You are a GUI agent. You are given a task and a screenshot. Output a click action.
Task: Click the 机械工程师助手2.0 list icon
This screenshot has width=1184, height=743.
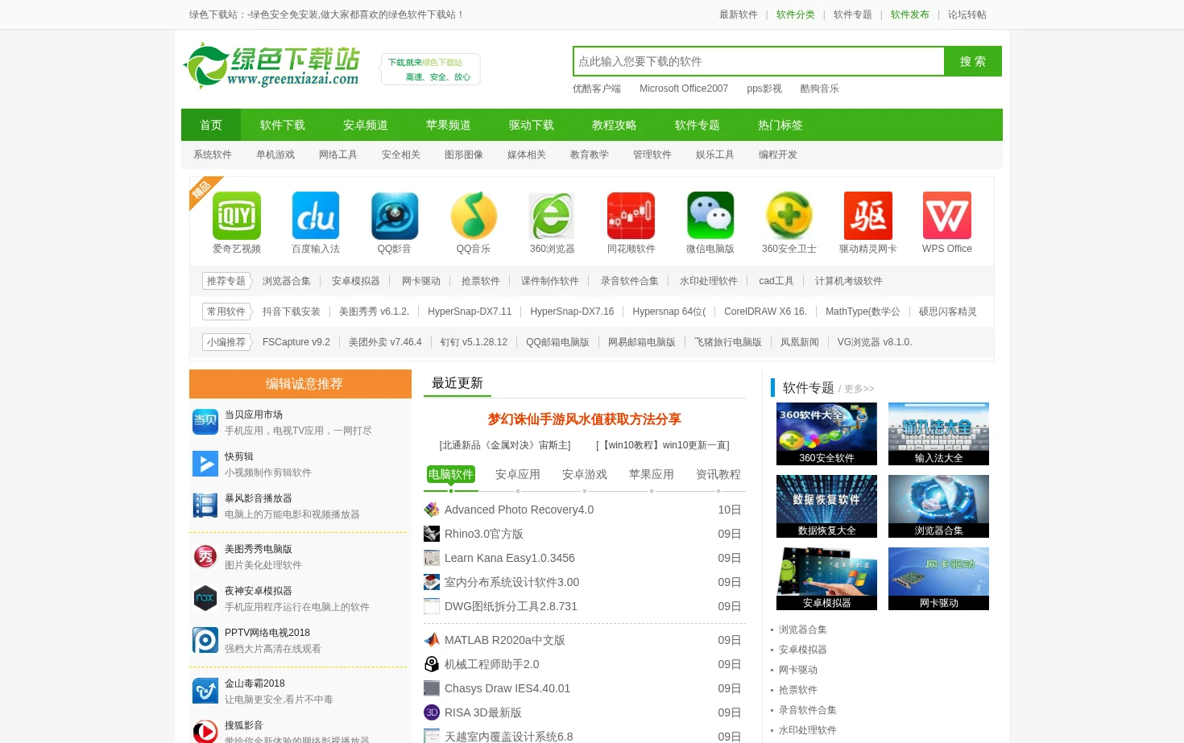coord(432,664)
